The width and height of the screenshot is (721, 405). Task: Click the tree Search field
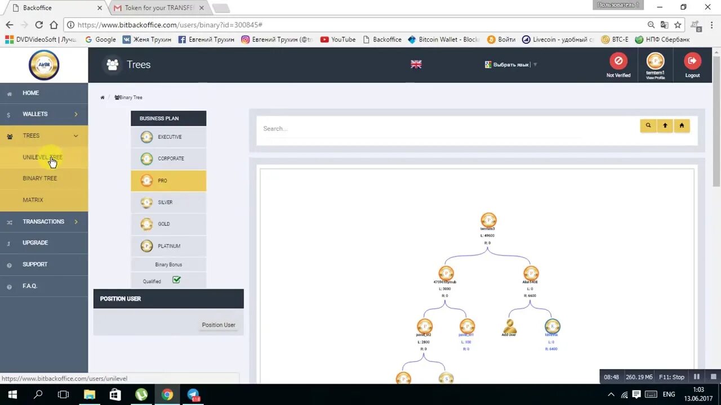(x=422, y=128)
